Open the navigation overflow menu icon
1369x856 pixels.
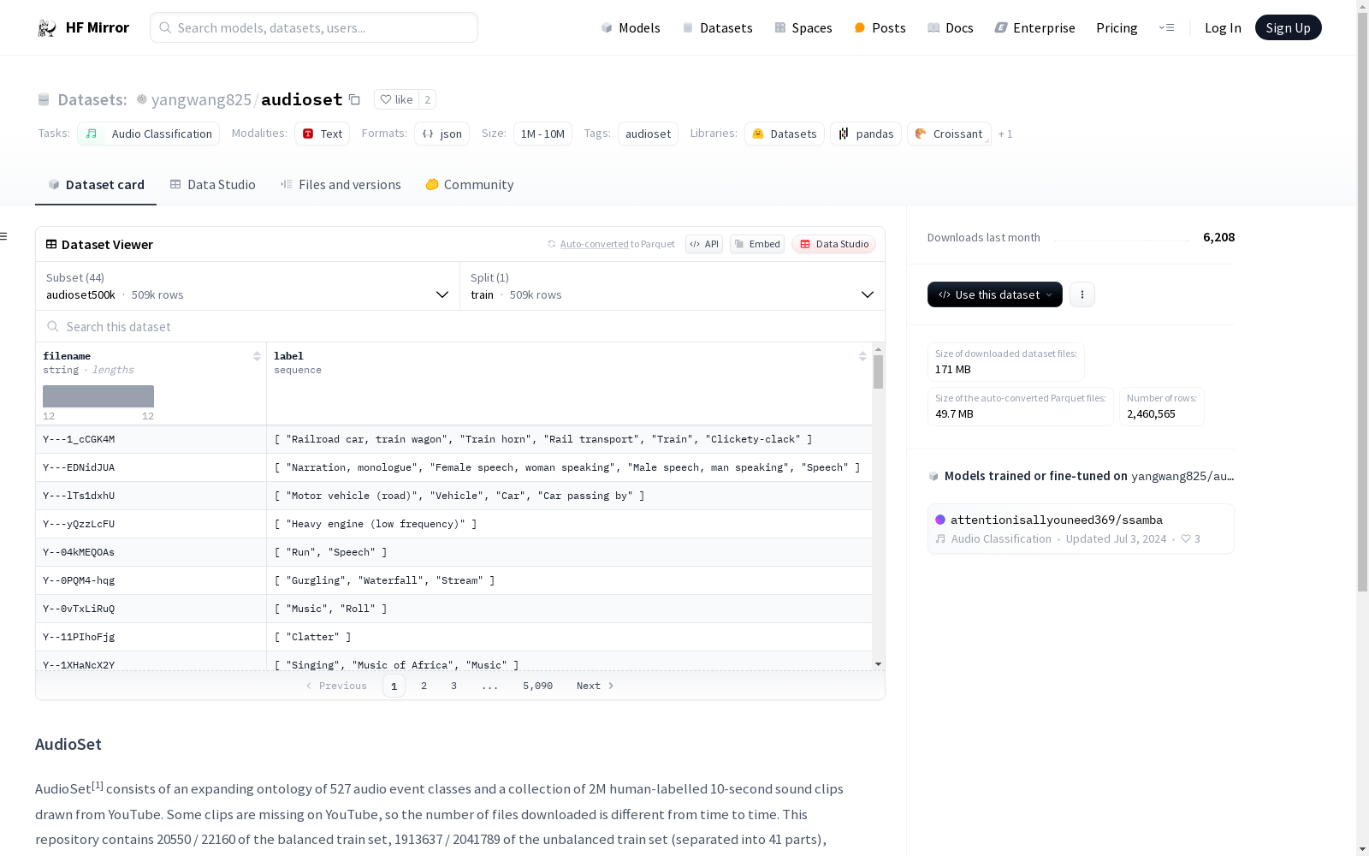[x=1166, y=27]
